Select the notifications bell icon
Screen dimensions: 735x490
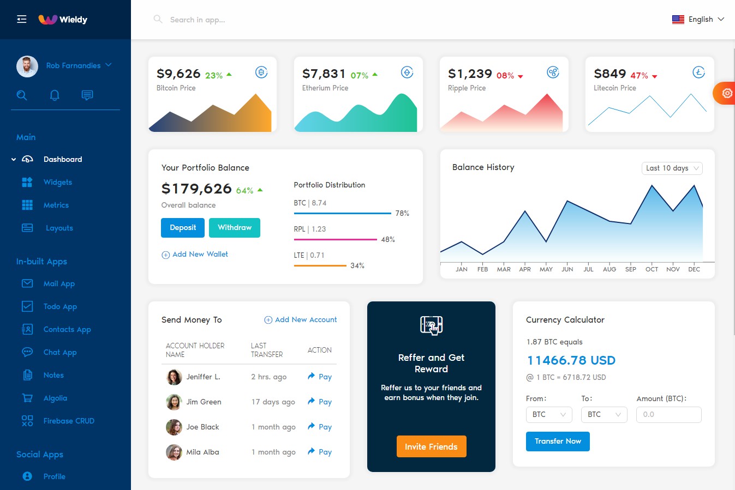(x=55, y=95)
